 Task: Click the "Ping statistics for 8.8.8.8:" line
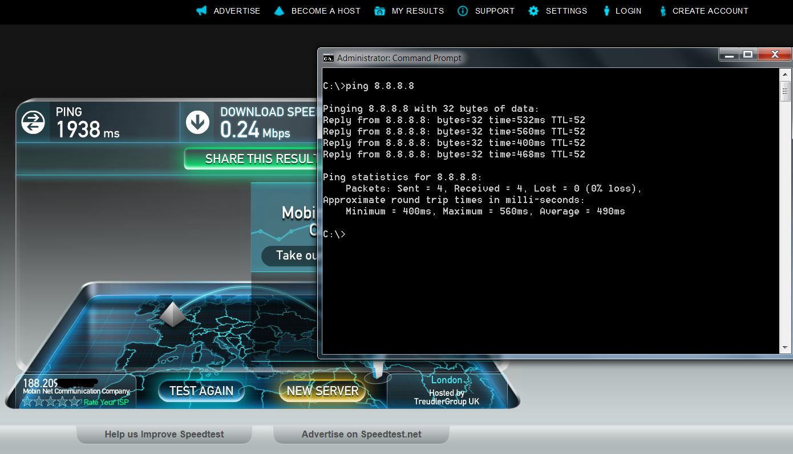[x=403, y=177]
